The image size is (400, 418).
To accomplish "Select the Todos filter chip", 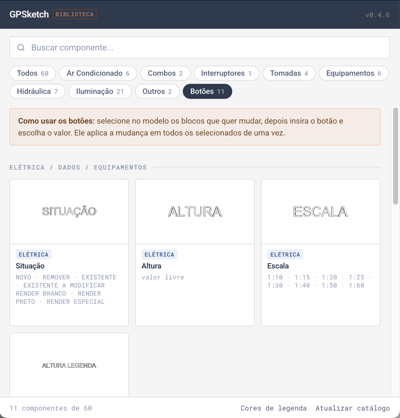I will (x=33, y=73).
